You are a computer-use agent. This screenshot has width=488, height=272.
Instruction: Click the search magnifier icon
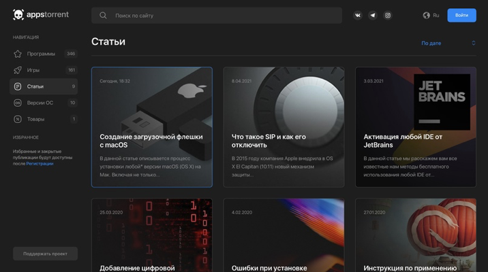[103, 16]
